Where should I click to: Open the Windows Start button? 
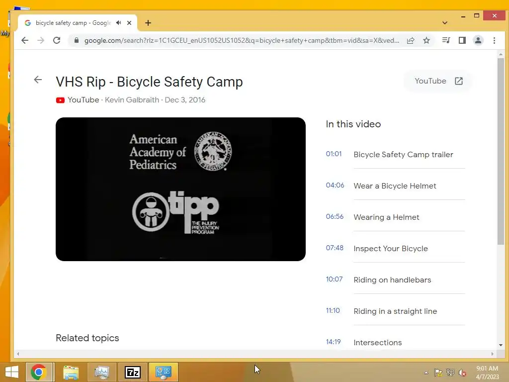[x=12, y=372]
